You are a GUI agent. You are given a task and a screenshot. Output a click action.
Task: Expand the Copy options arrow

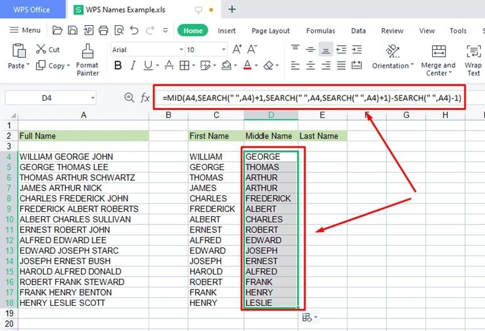(x=68, y=65)
